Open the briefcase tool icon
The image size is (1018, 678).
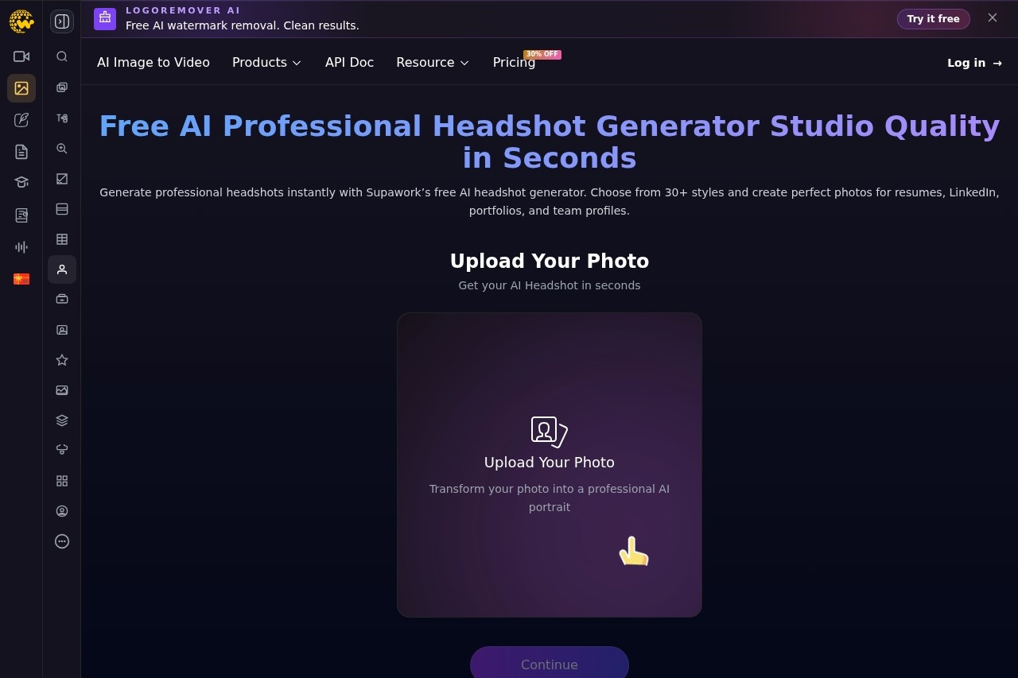(x=62, y=300)
